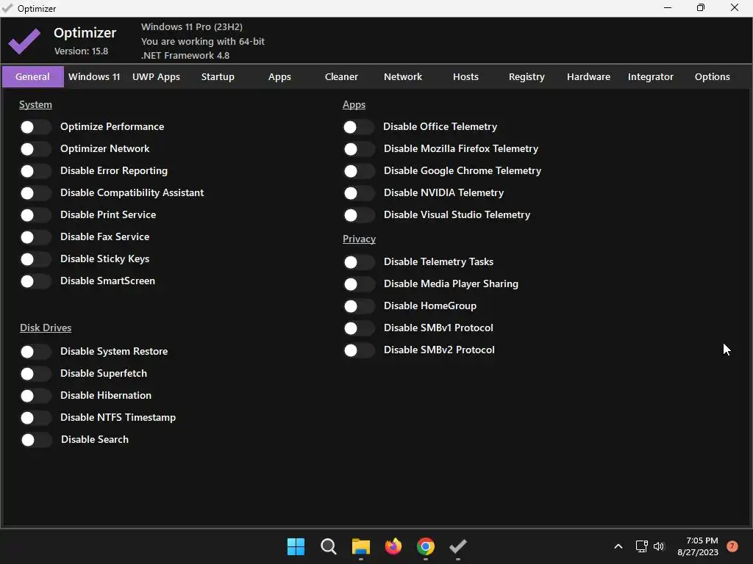Open File Explorer from taskbar
This screenshot has width=753, height=564.
[x=360, y=546]
